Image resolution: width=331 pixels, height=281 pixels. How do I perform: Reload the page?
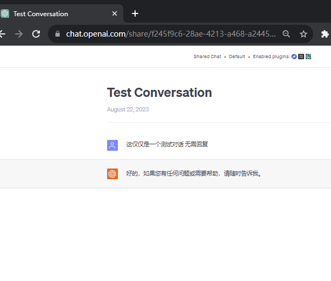[36, 34]
